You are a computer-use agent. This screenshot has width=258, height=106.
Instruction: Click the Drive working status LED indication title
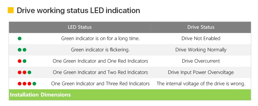click(x=78, y=11)
